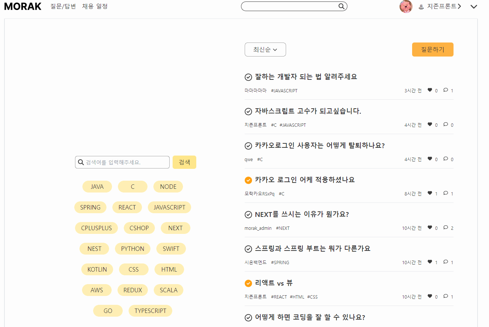Click comment icon on NEXT를 쓰시는 이유가 뭔가요 row

(446, 227)
